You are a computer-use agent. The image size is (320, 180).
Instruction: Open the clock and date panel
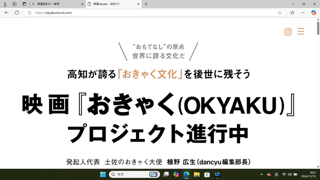(x=308, y=174)
